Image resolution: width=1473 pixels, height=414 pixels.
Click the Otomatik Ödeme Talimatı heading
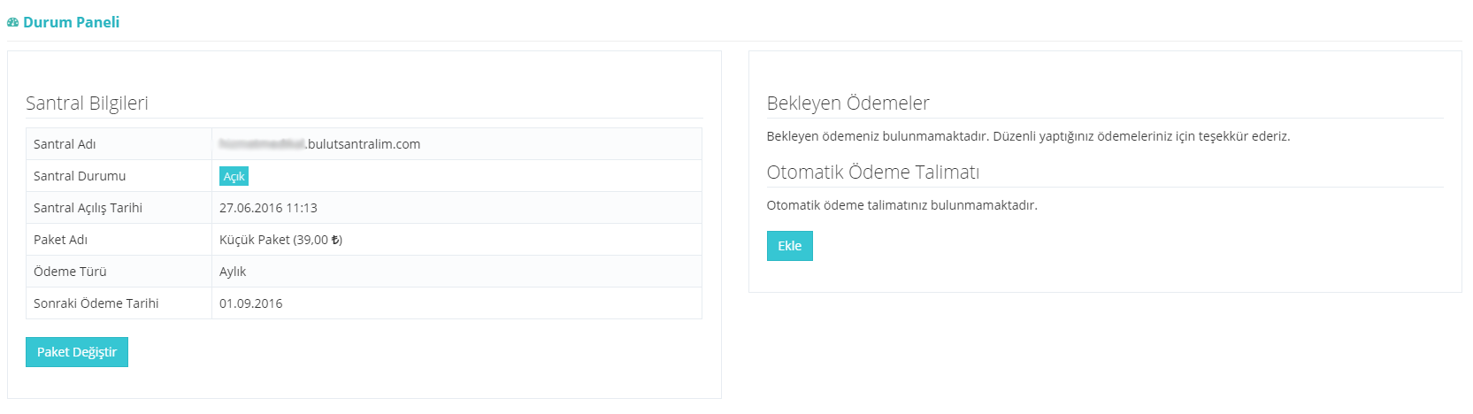coord(872,172)
